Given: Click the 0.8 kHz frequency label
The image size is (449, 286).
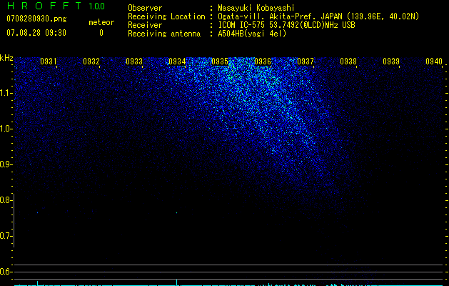Looking at the screenshot, I should click(6, 200).
